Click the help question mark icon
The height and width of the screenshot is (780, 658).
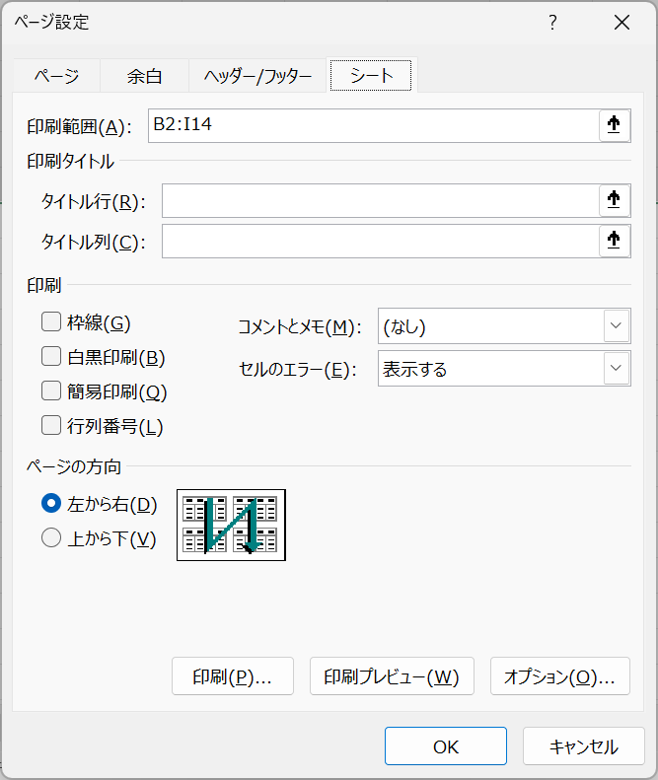(552, 23)
